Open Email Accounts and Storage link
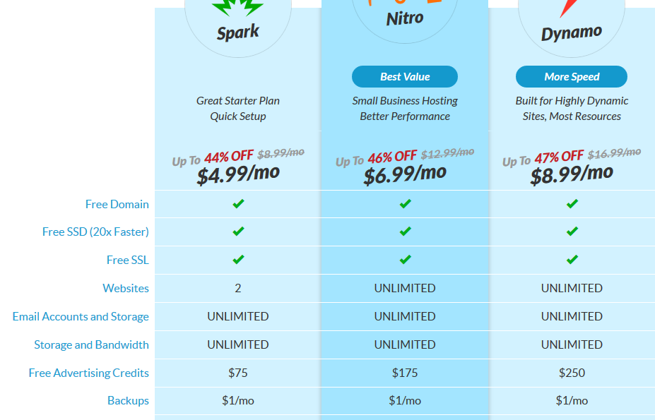The image size is (655, 420). (81, 317)
